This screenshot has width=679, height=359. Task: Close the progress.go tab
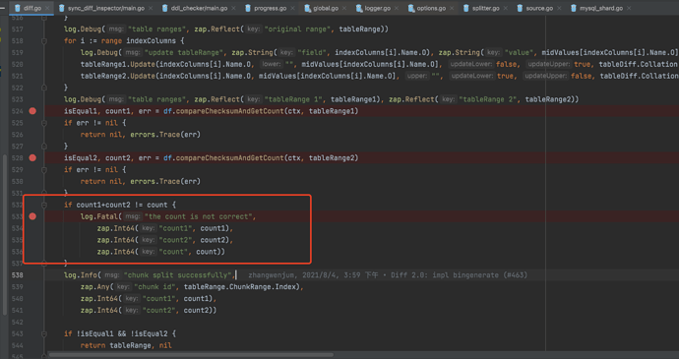(x=292, y=8)
